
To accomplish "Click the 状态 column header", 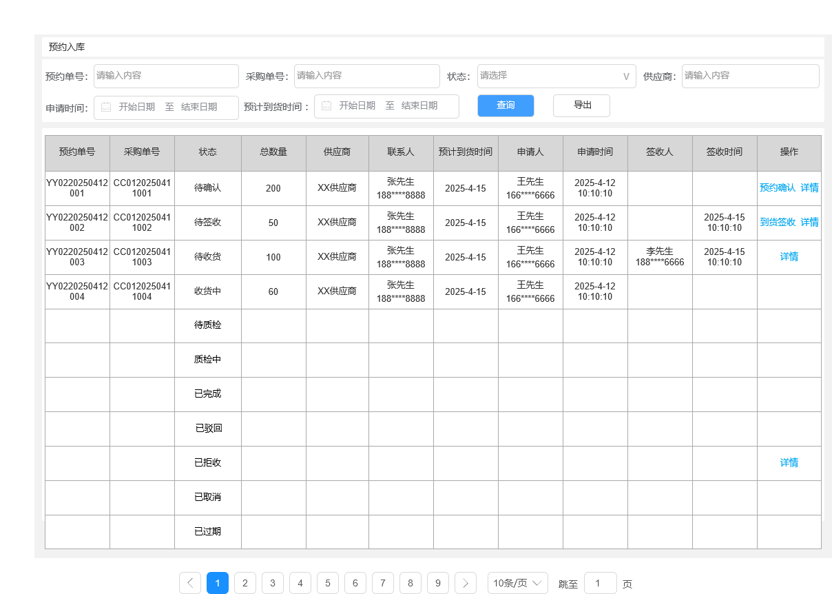I will [208, 152].
